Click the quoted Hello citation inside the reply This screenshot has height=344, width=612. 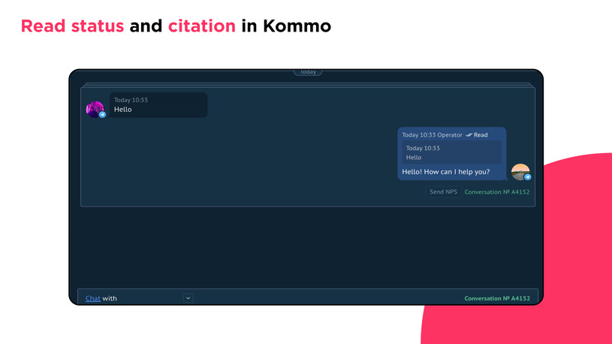452,152
